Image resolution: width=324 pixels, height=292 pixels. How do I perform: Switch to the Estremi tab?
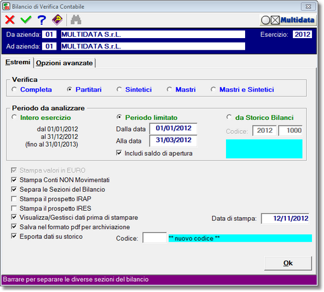(18, 62)
